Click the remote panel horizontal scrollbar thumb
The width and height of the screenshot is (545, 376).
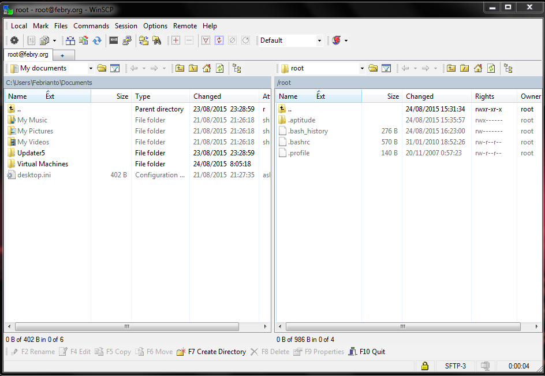pos(403,326)
